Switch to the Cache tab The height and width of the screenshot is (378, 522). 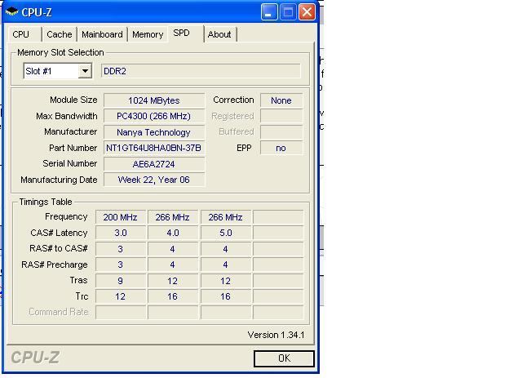coord(60,34)
